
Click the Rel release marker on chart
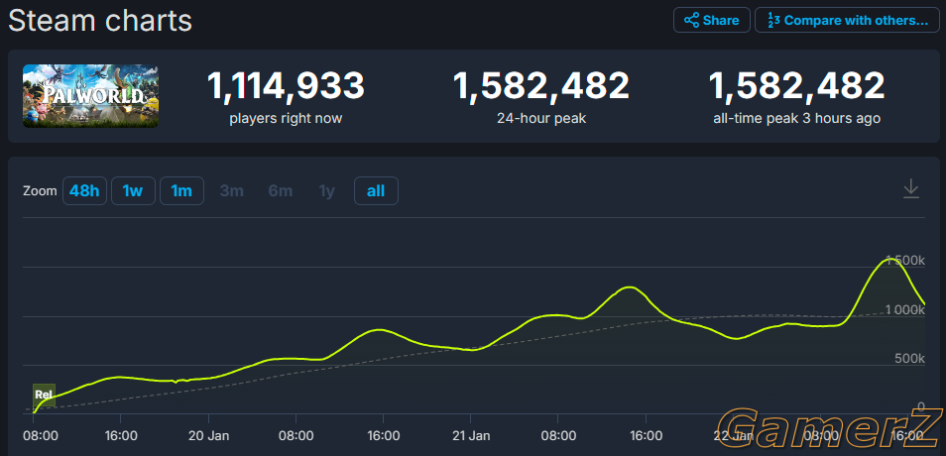tap(44, 395)
